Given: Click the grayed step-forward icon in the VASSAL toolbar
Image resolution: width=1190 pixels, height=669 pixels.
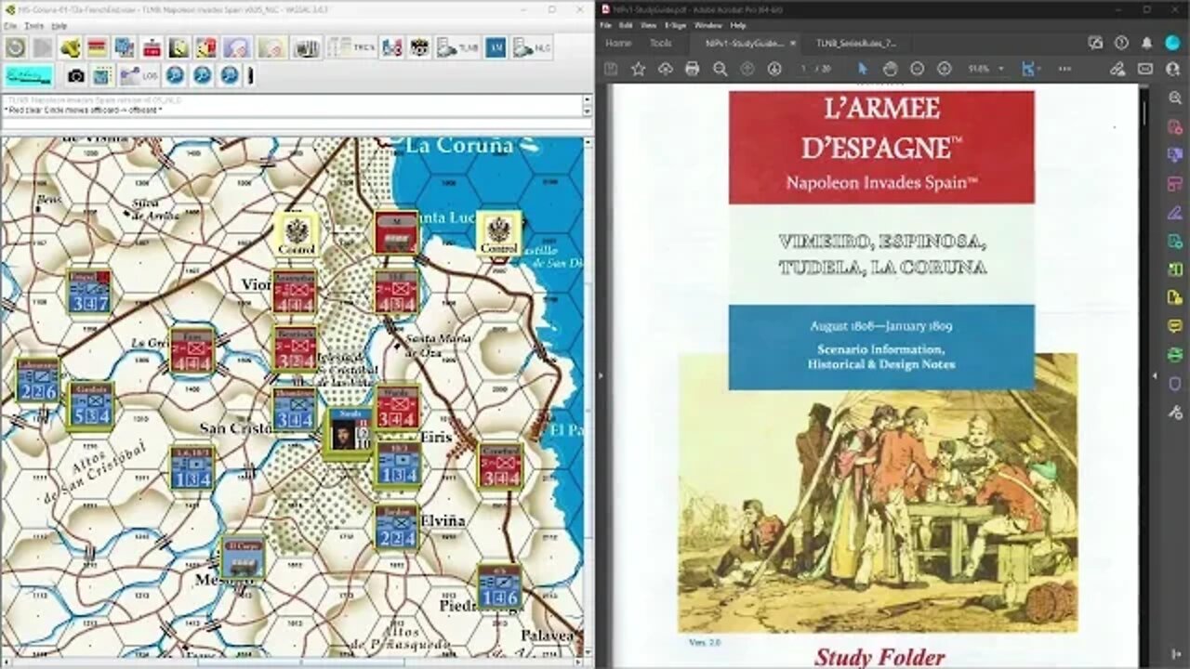Looking at the screenshot, I should click(x=43, y=47).
